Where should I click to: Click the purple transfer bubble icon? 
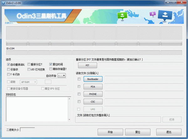point(153,14)
